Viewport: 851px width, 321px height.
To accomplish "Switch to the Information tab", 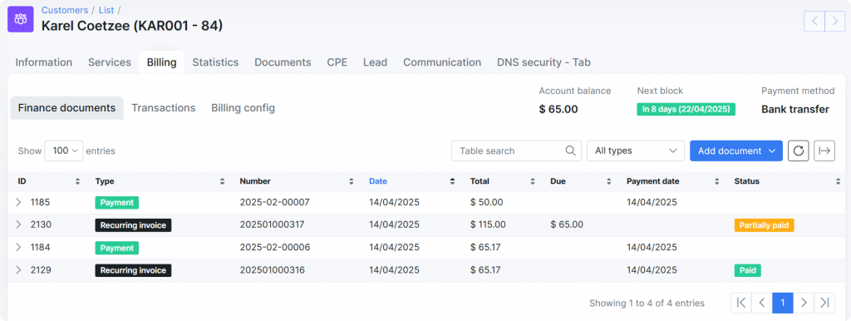I will click(43, 62).
